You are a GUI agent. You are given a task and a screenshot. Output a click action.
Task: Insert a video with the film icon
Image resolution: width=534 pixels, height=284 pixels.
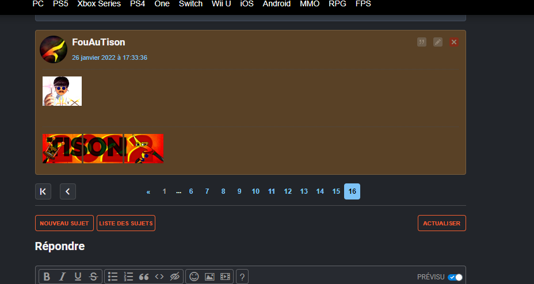point(225,277)
